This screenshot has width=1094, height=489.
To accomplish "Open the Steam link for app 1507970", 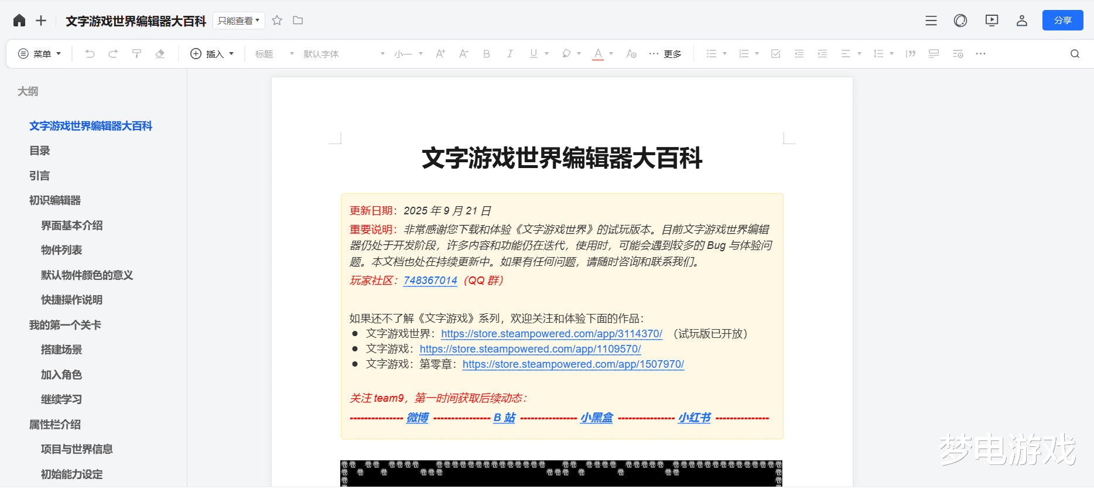I will pyautogui.click(x=573, y=364).
